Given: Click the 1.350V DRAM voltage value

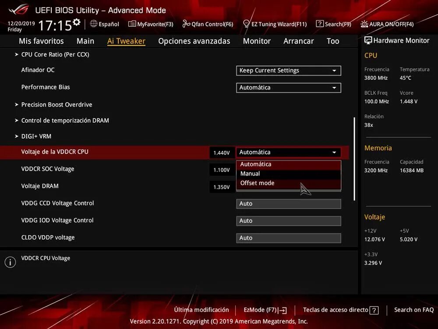Looking at the screenshot, I should 222,187.
